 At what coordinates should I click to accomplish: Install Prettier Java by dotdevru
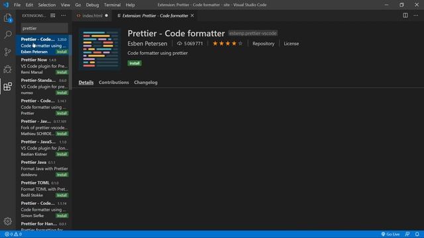click(x=62, y=175)
